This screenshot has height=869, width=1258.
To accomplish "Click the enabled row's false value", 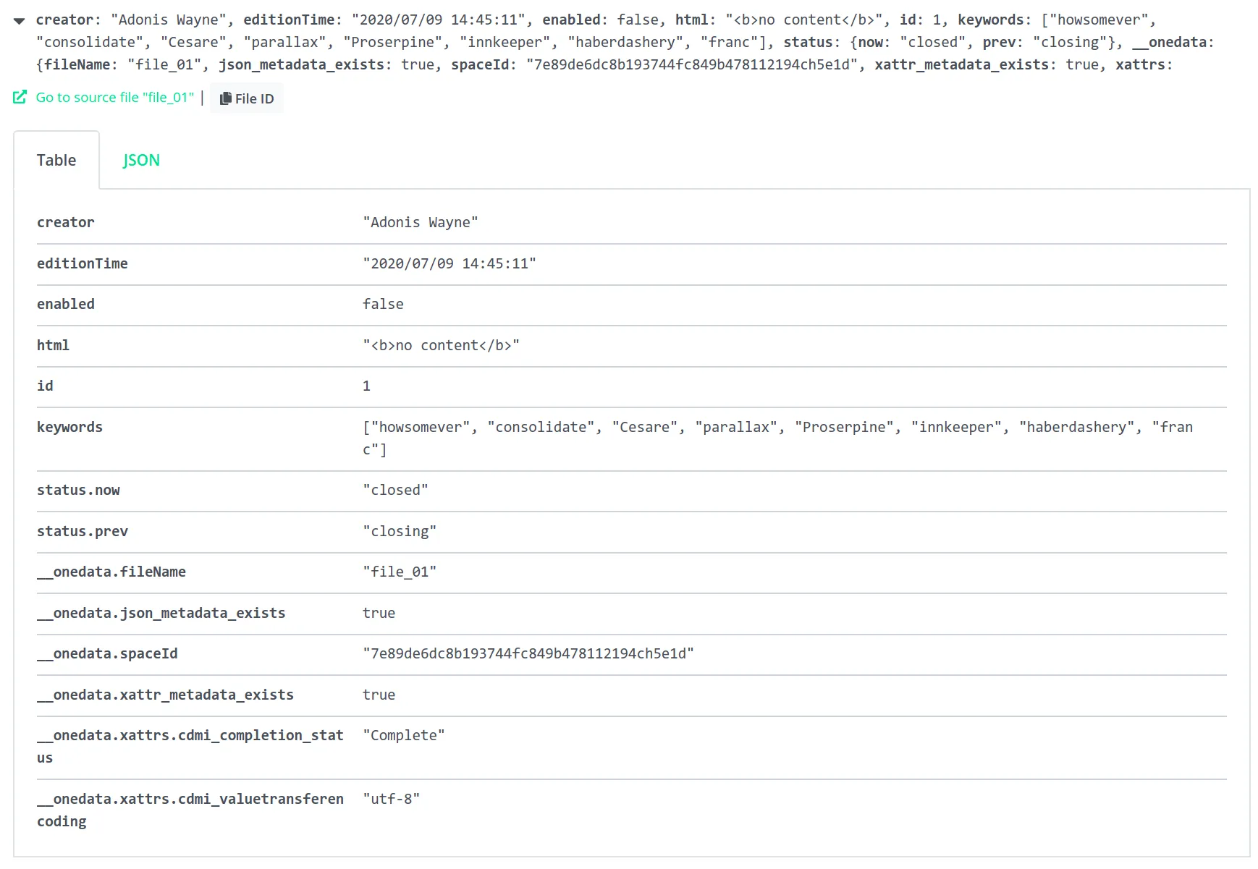I will [383, 305].
